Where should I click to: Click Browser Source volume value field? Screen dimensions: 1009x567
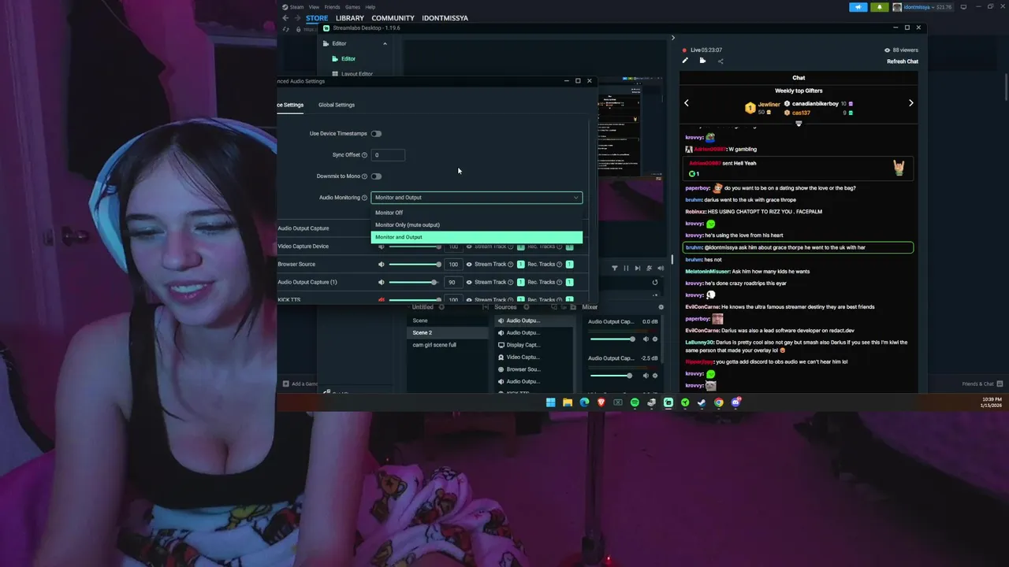[453, 264]
